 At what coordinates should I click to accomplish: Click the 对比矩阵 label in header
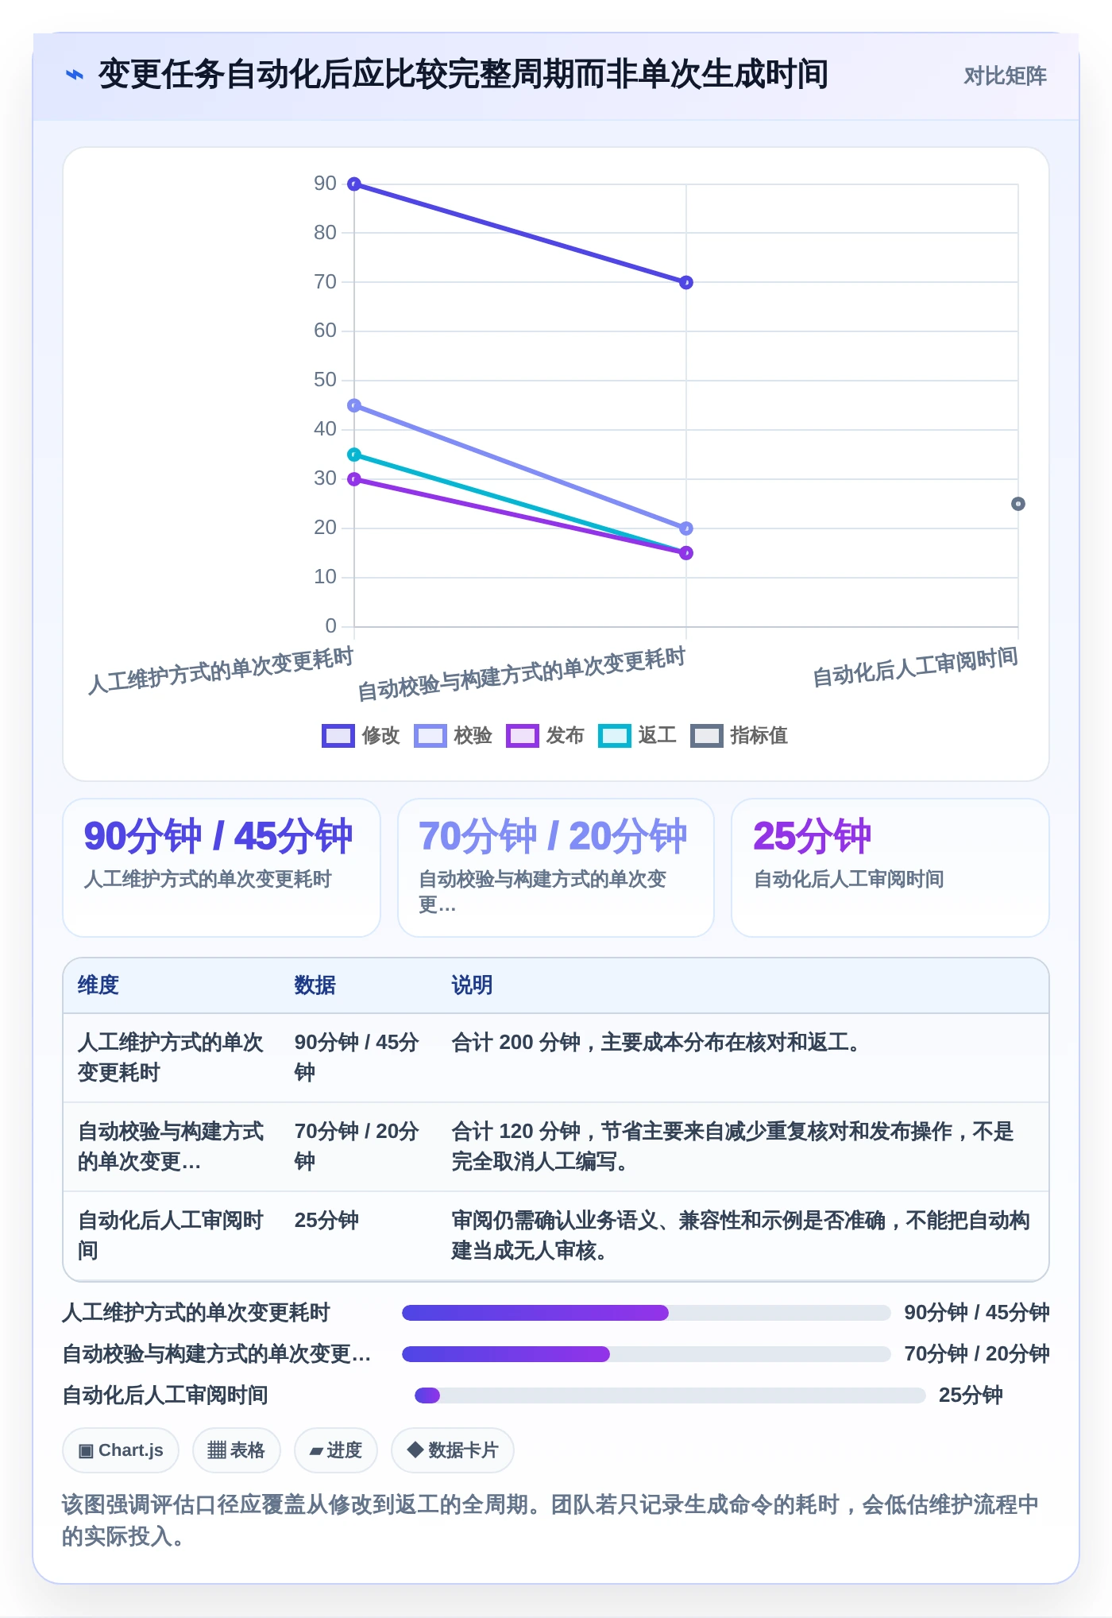[x=1005, y=76]
